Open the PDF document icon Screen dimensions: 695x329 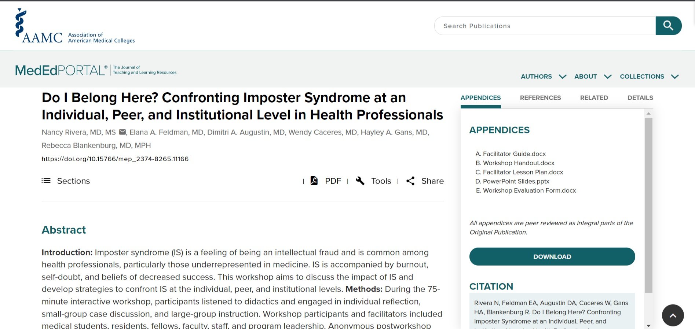[x=314, y=181]
